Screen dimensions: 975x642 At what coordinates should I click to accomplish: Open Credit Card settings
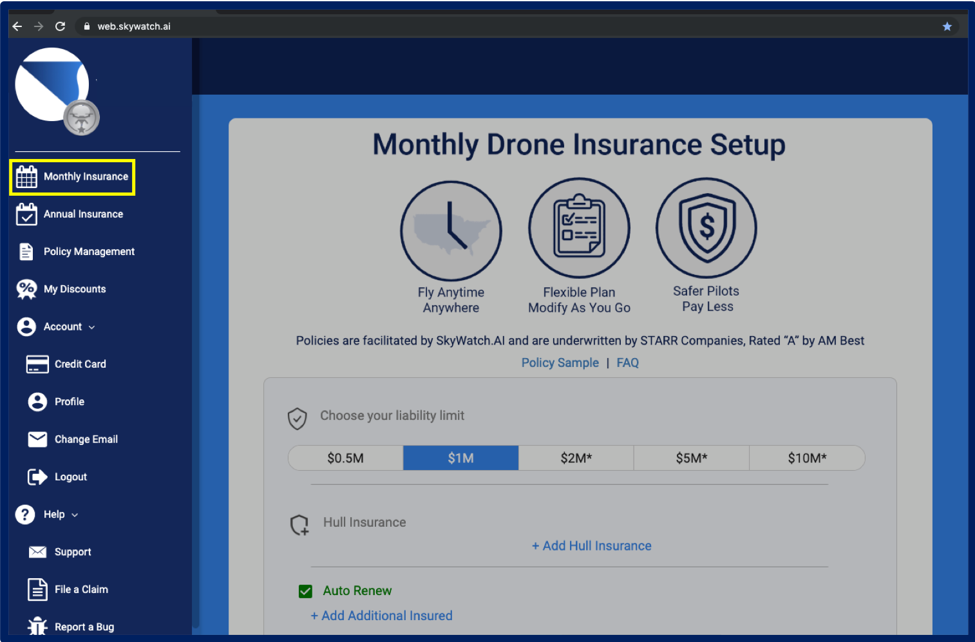(80, 364)
